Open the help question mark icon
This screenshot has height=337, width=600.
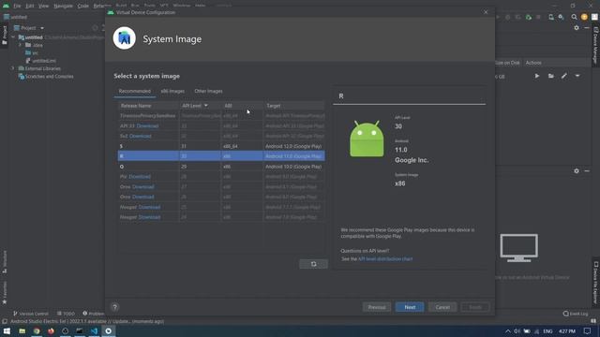[x=114, y=307]
